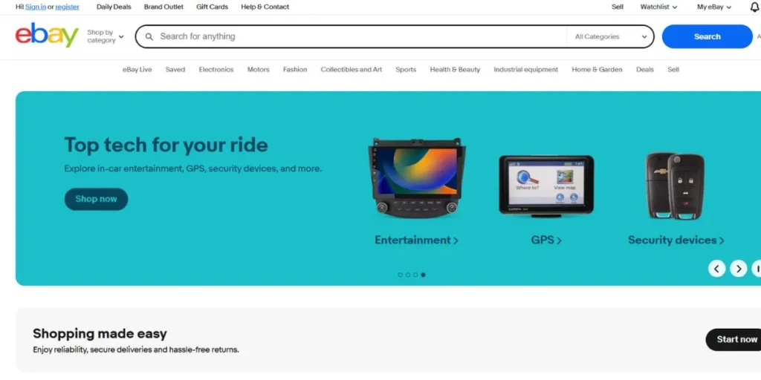Open the Electronics category

pos(216,70)
